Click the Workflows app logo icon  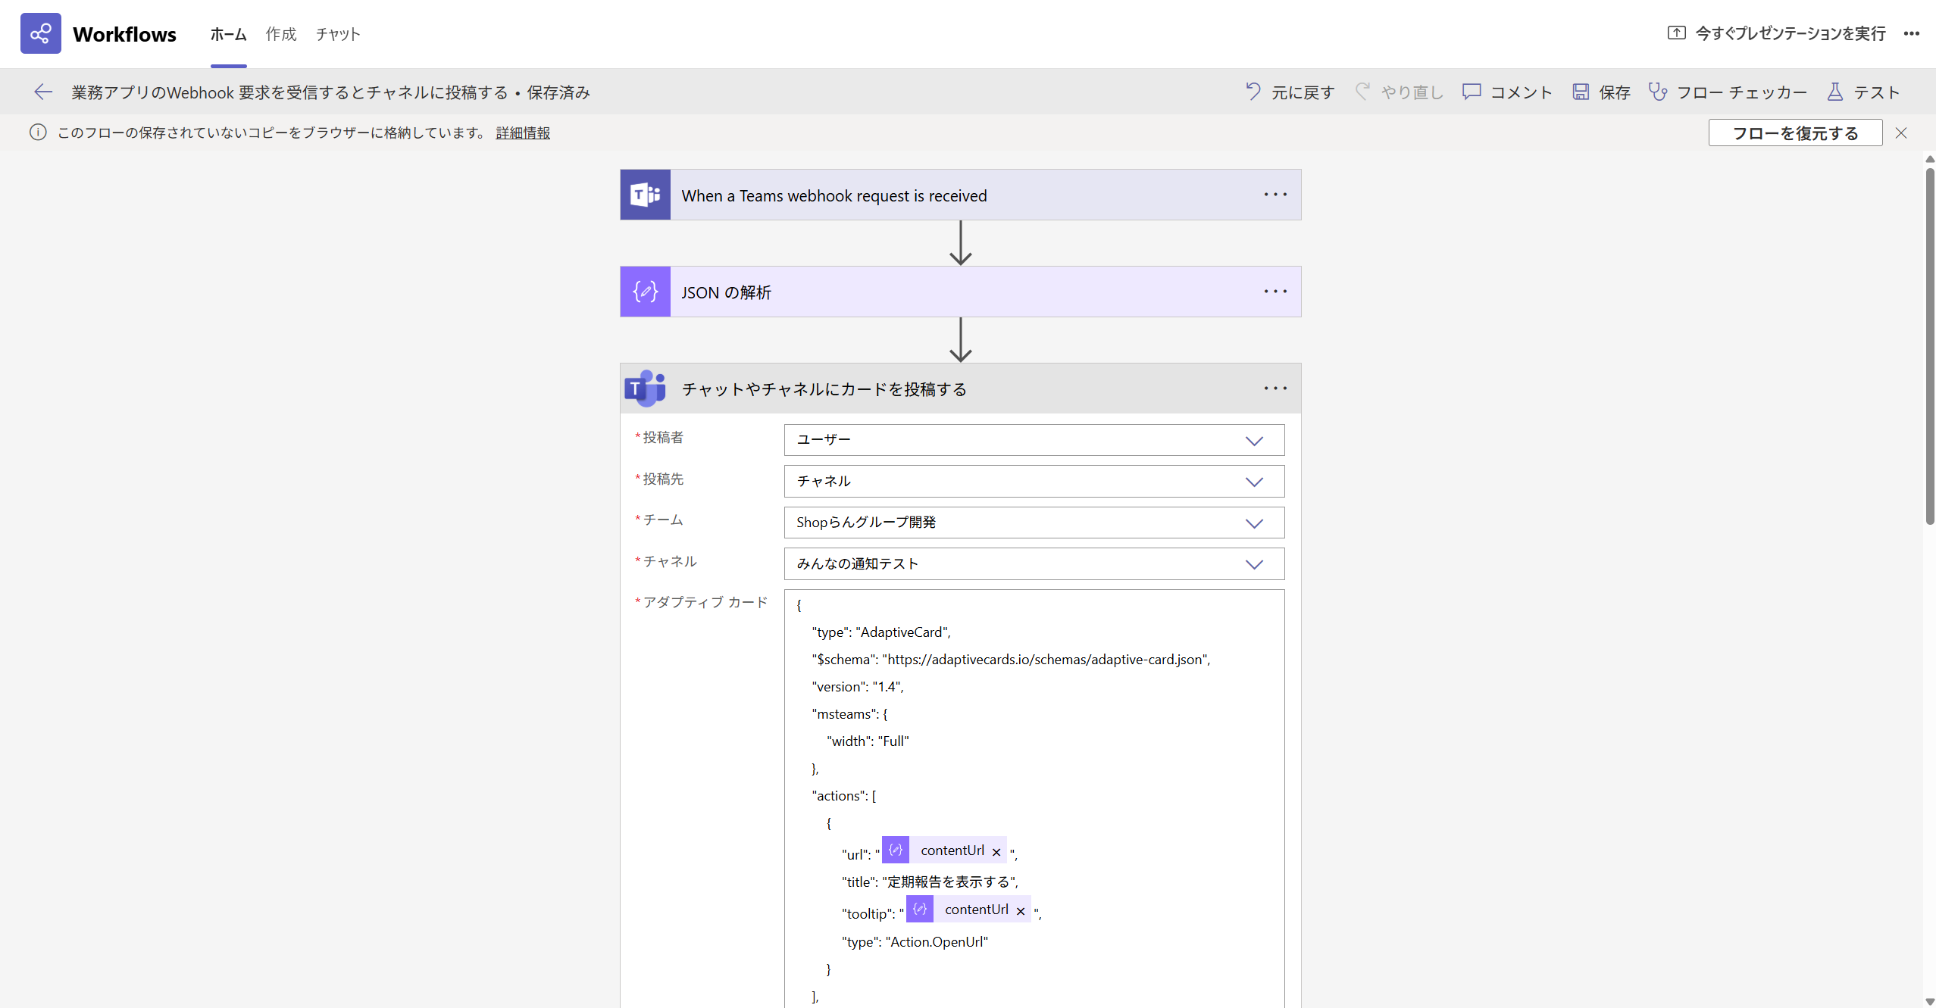pyautogui.click(x=40, y=33)
